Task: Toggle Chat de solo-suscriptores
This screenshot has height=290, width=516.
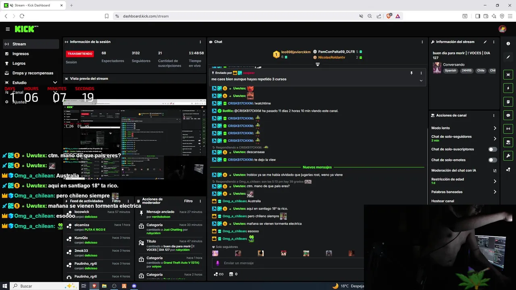Action: coord(493,149)
